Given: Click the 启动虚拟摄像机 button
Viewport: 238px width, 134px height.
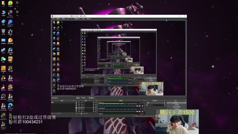Looking at the screenshot, I should (176, 107).
